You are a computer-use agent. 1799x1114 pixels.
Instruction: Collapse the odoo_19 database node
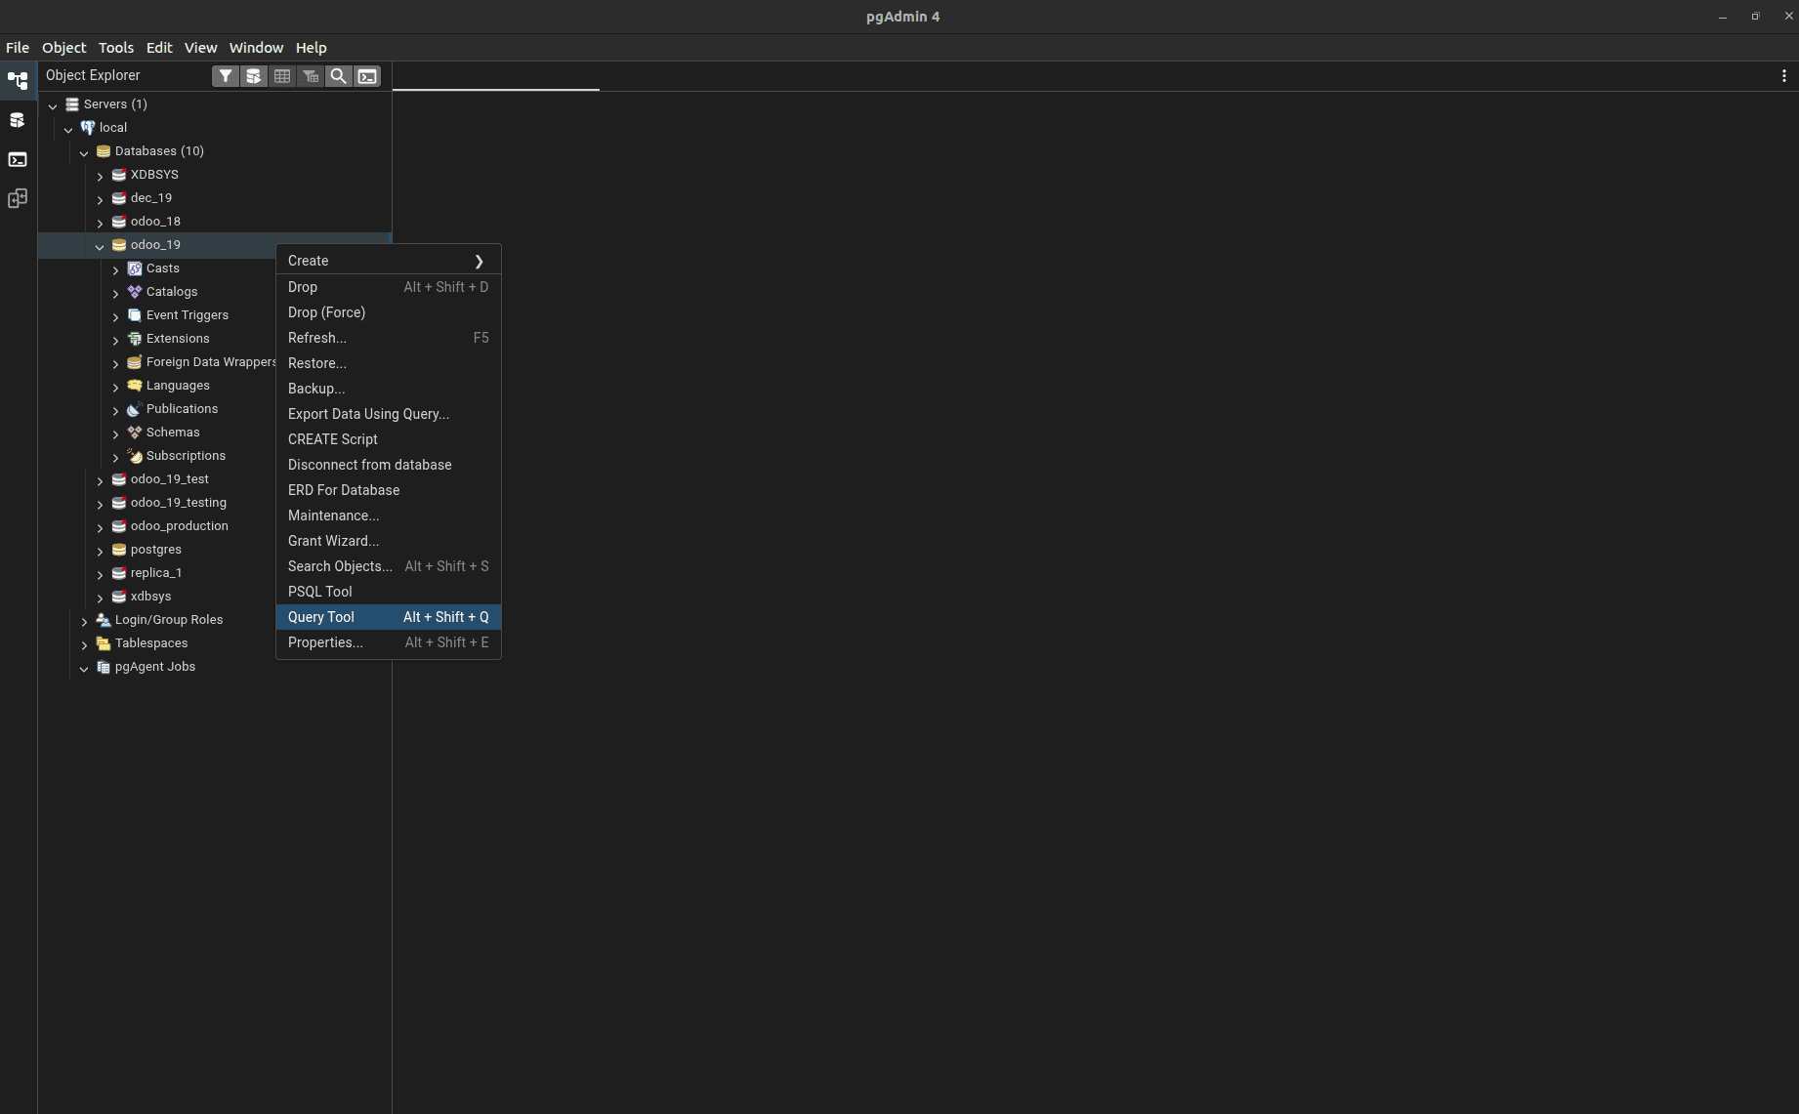pos(99,246)
